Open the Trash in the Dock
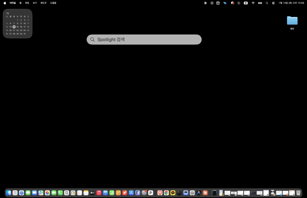Image resolution: width=307 pixels, height=198 pixels. point(298,193)
